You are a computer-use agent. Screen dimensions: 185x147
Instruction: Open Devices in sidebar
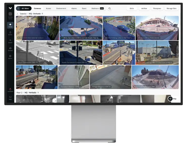pos(10,49)
